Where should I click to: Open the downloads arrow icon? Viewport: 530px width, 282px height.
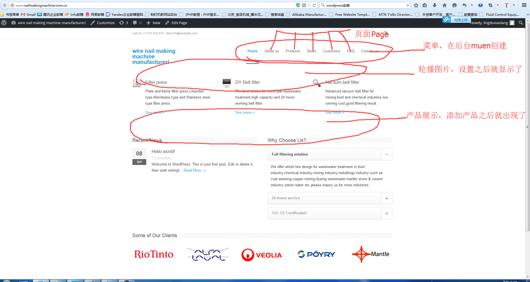tap(435, 5)
